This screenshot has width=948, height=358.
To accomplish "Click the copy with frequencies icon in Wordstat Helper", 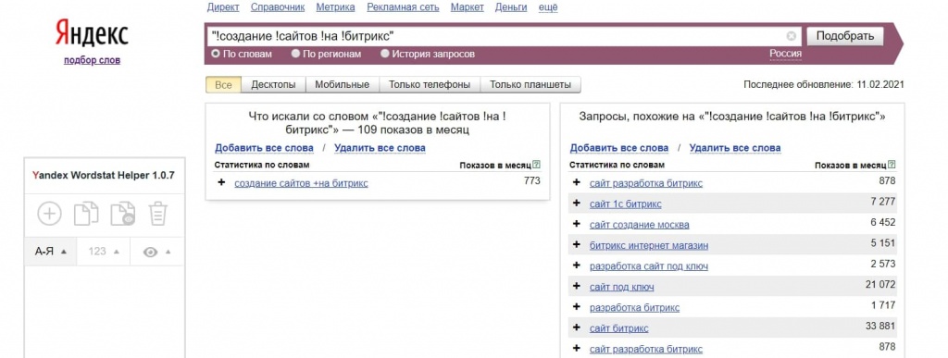I will [x=123, y=214].
